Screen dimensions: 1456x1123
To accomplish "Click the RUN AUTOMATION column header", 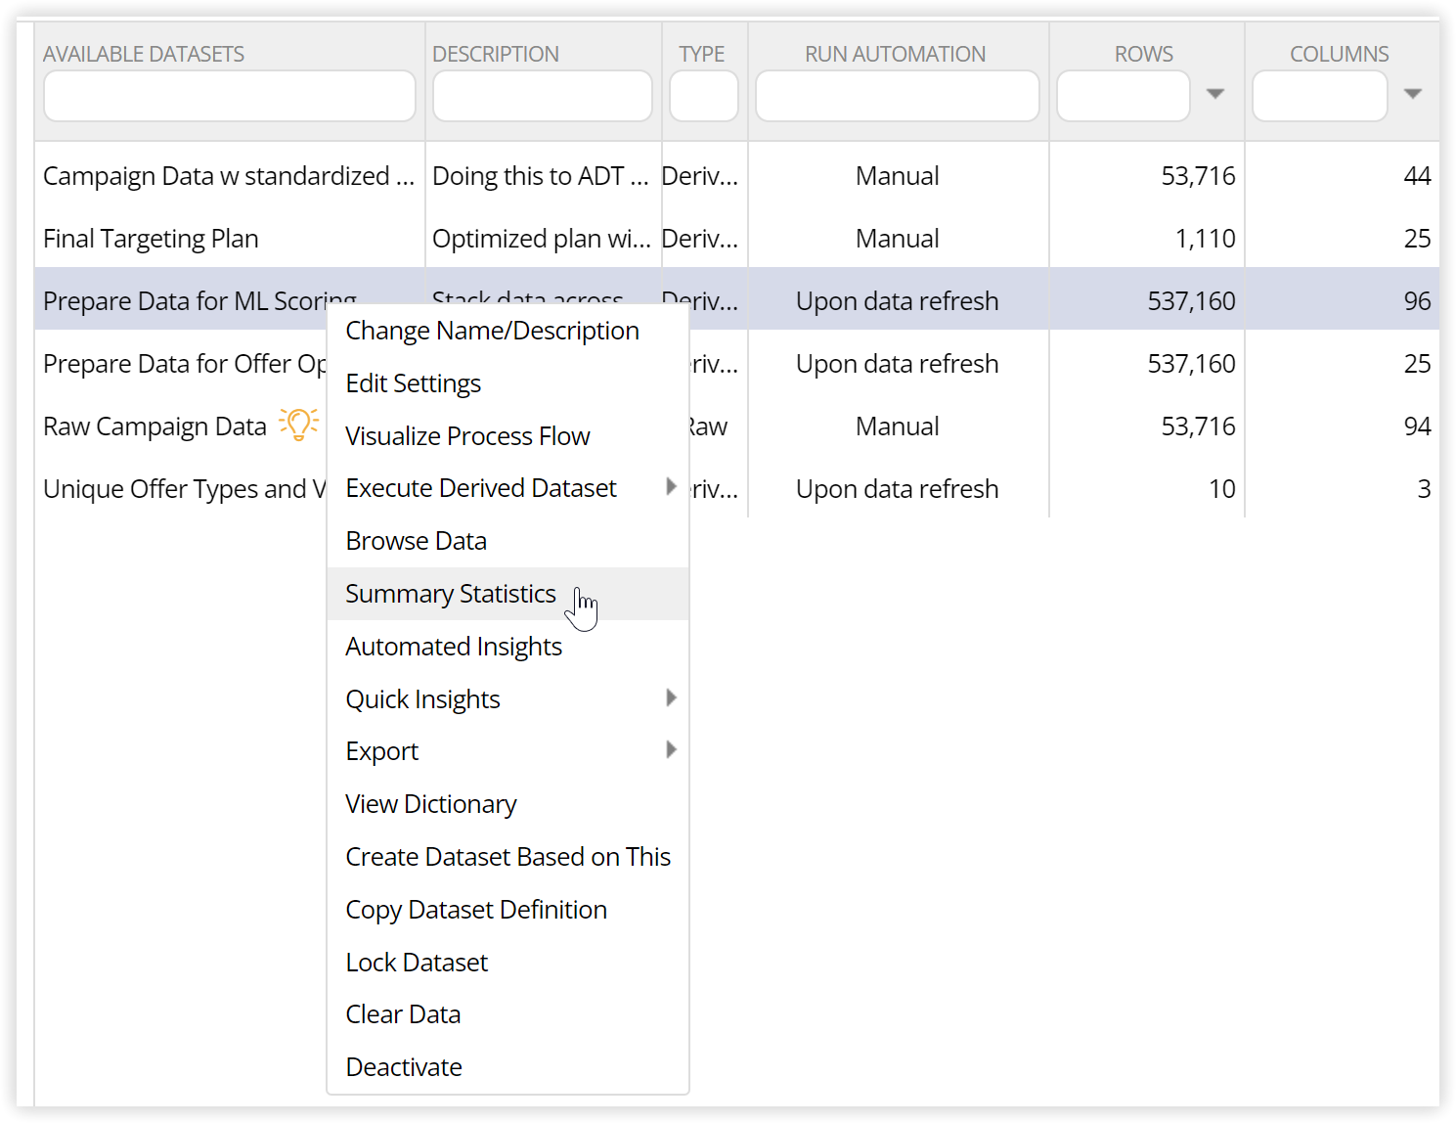I will click(x=896, y=54).
